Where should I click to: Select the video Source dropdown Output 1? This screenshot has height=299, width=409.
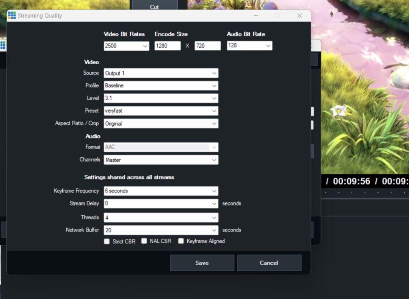(161, 73)
